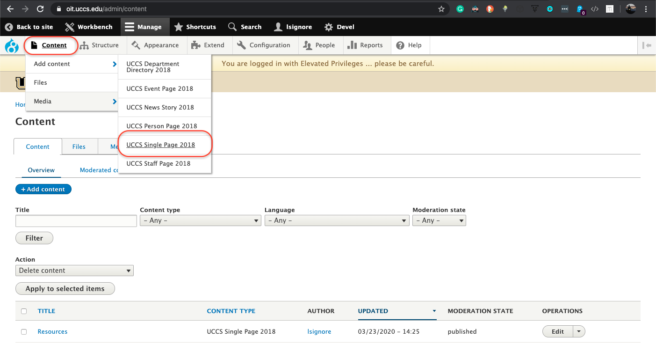The width and height of the screenshot is (656, 344).
Task: Choose UCCS Staff Page 2018
Action: (165, 164)
